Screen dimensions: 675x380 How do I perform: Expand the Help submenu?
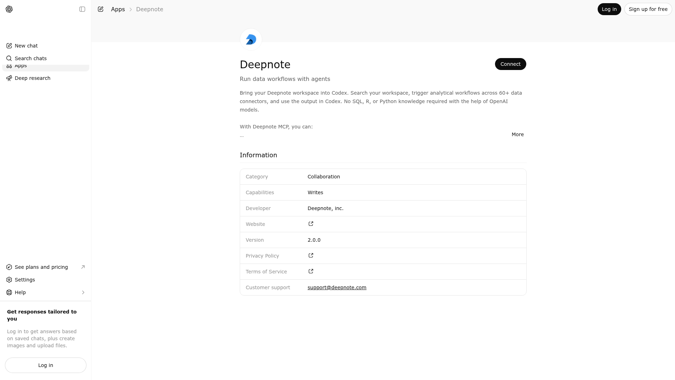tap(46, 292)
